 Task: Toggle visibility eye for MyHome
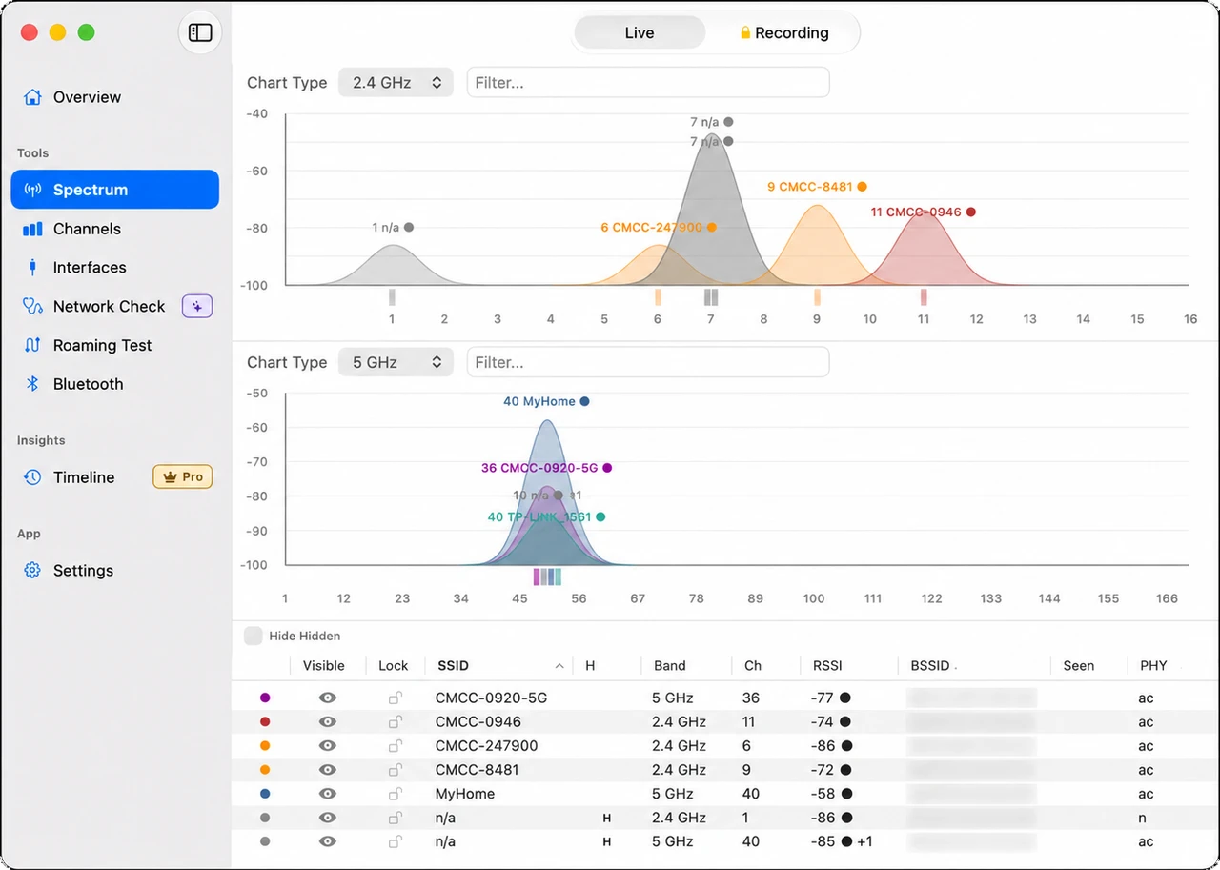click(327, 794)
